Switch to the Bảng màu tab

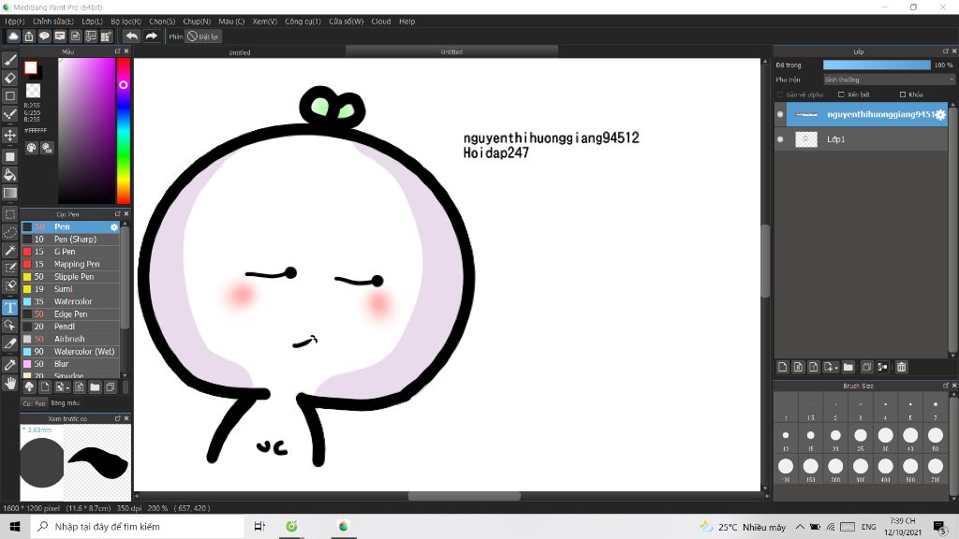click(x=66, y=403)
